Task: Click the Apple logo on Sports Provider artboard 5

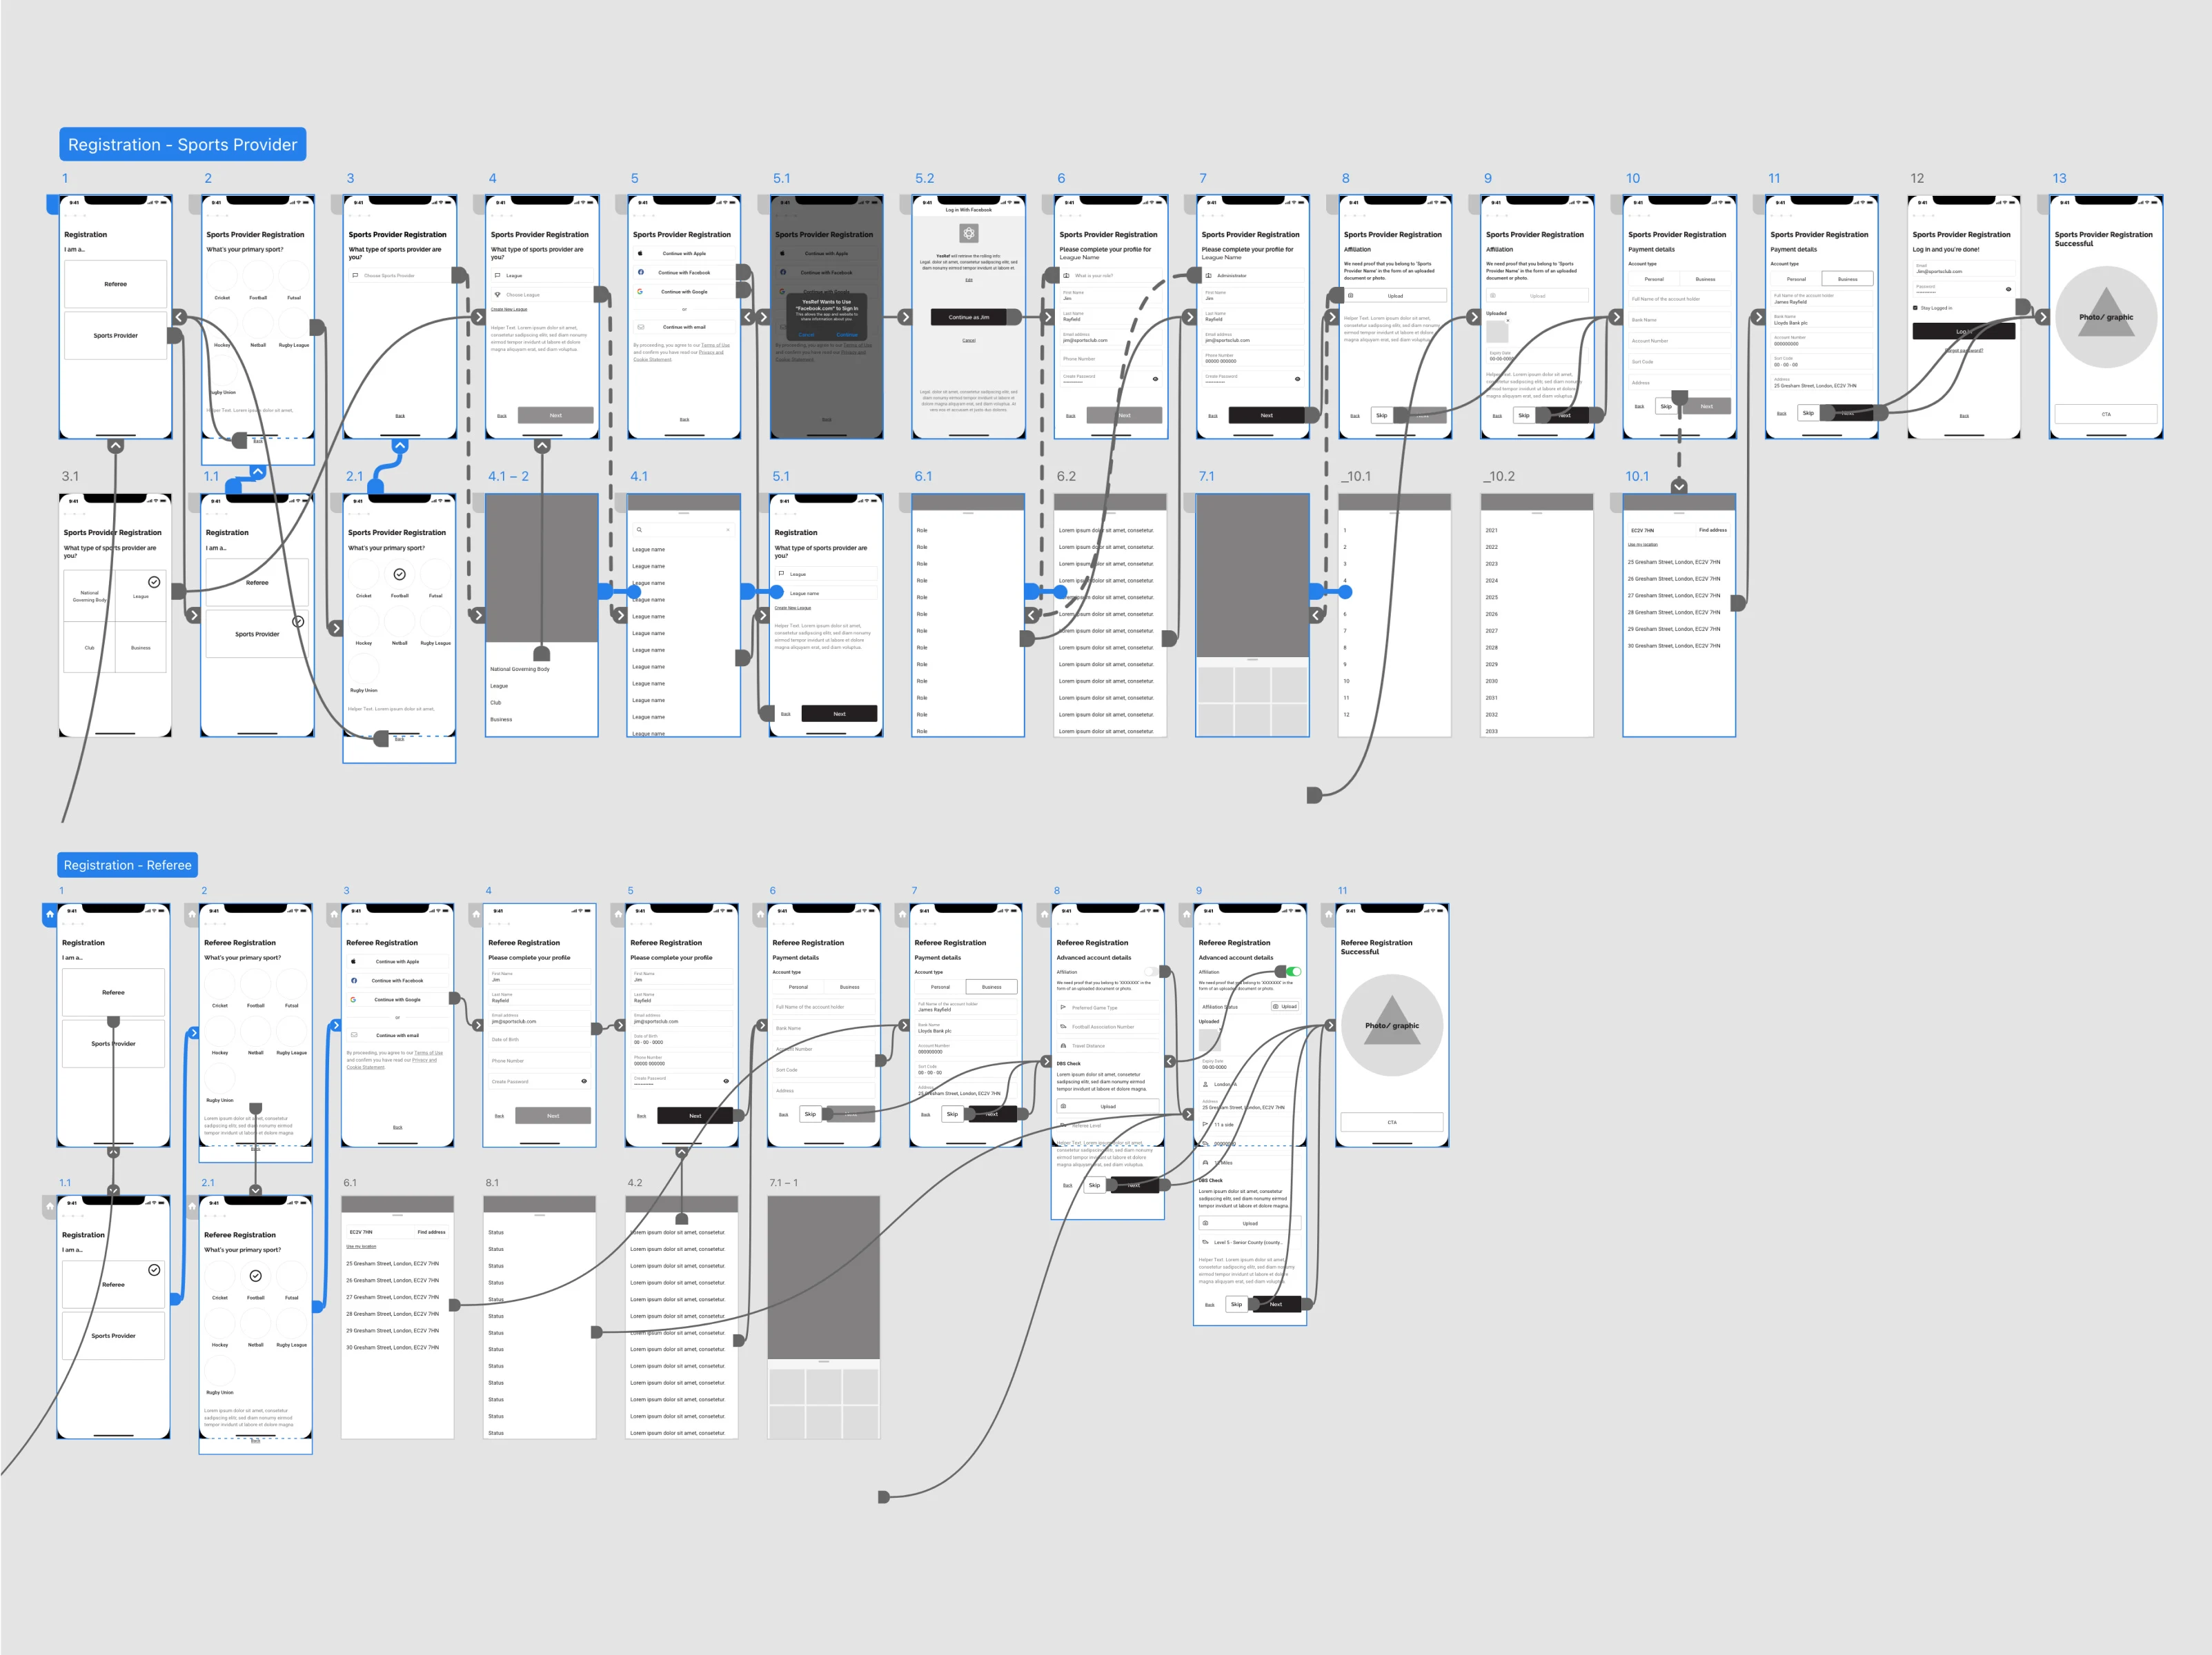Action: tap(640, 254)
